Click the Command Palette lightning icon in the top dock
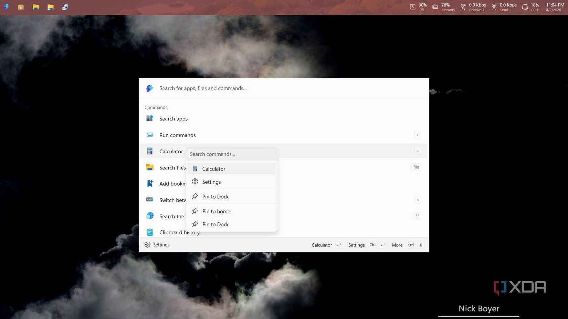The height and width of the screenshot is (319, 568). (6, 7)
